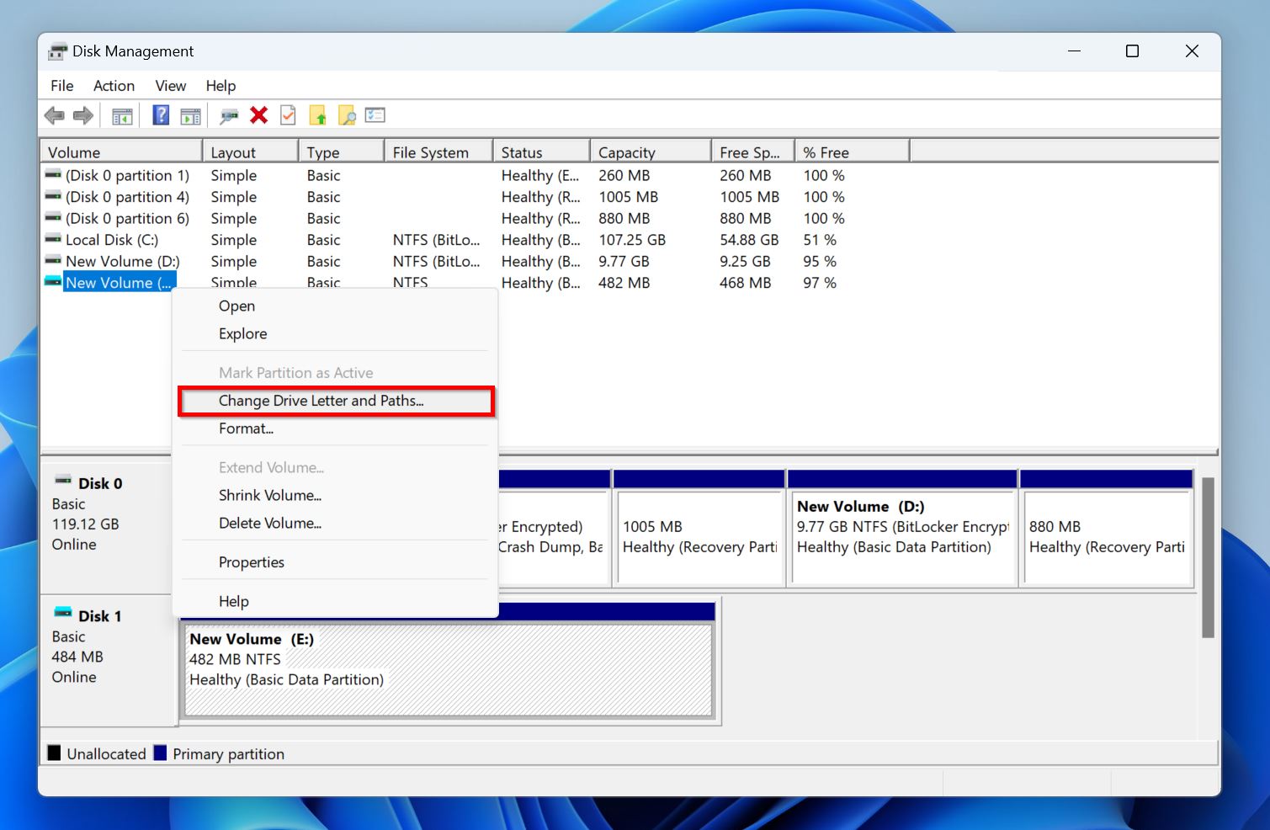
Task: Click the folder-with-magnifier toolbar icon
Action: (x=347, y=115)
